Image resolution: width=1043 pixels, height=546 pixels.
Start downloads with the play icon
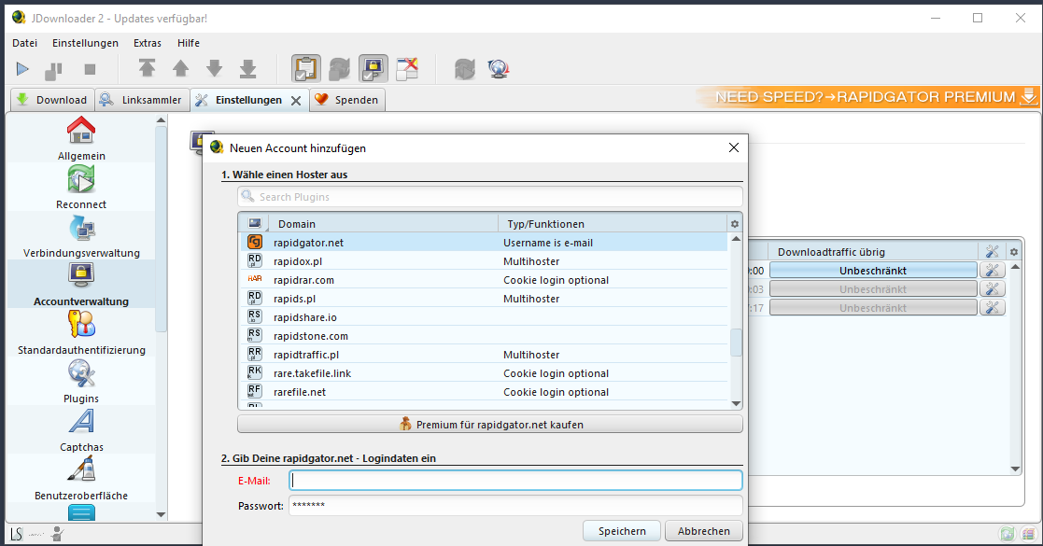(22, 68)
